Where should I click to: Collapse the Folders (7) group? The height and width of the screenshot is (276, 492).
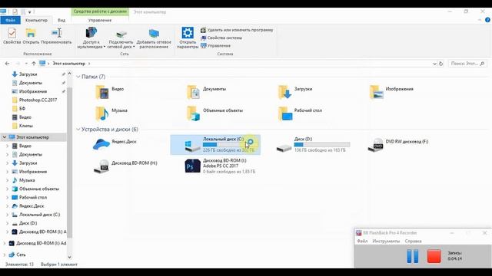pyautogui.click(x=78, y=77)
